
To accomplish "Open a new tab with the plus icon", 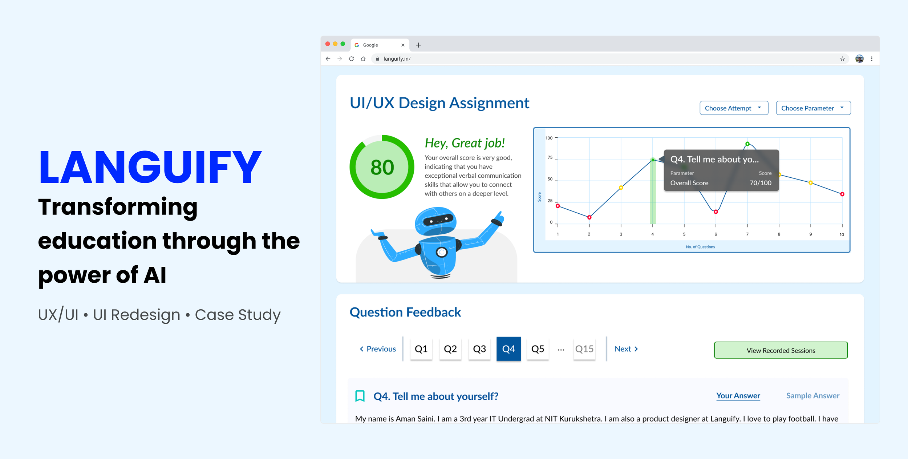I will [418, 45].
